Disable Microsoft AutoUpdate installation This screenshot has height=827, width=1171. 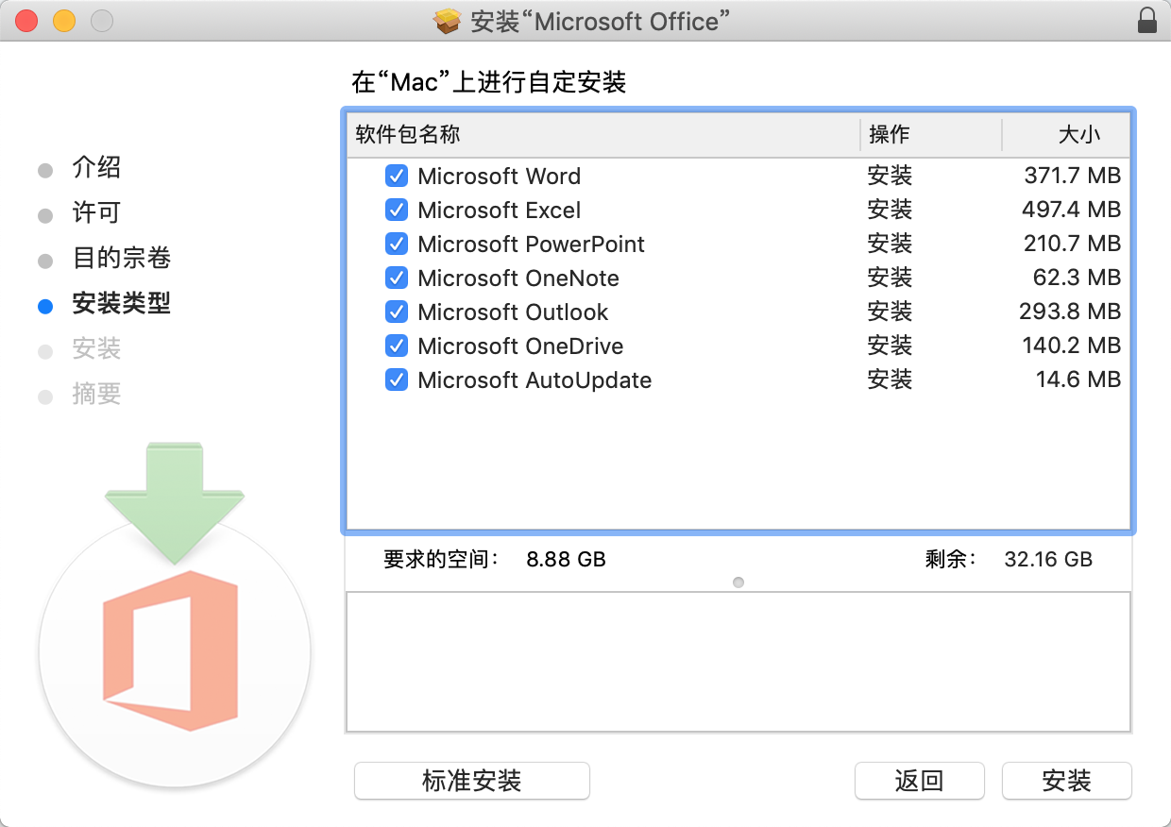tap(397, 380)
